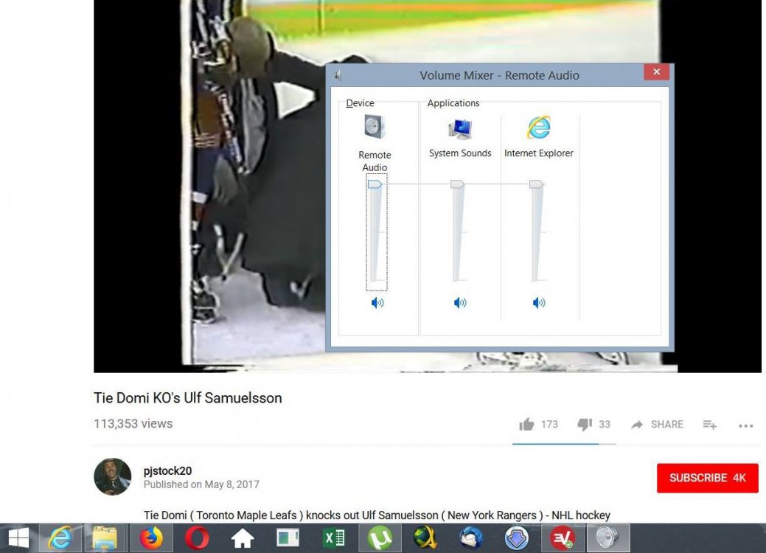Viewport: 766px width, 553px height.
Task: Open the three-dot more actions menu
Action: coord(745,425)
